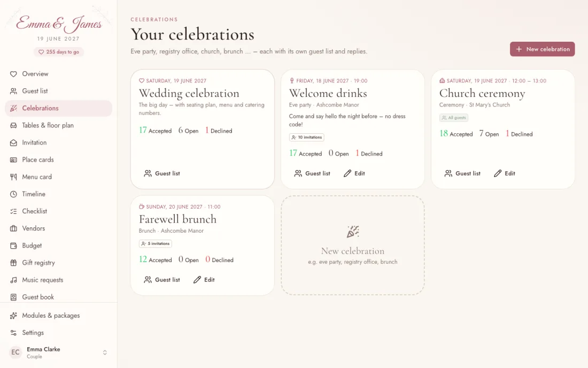Click people icon beside Wedding celebration Guest list
Image resolution: width=588 pixels, height=368 pixels.
[148, 173]
